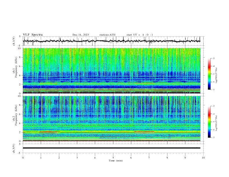The width and height of the screenshot is (229, 177).
Task: Click time axis tick label "1"
Action: 41,158
